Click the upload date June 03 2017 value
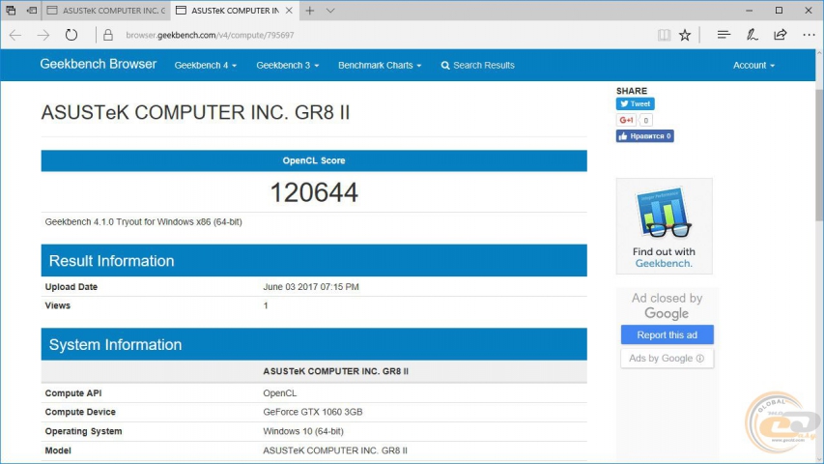 [311, 287]
